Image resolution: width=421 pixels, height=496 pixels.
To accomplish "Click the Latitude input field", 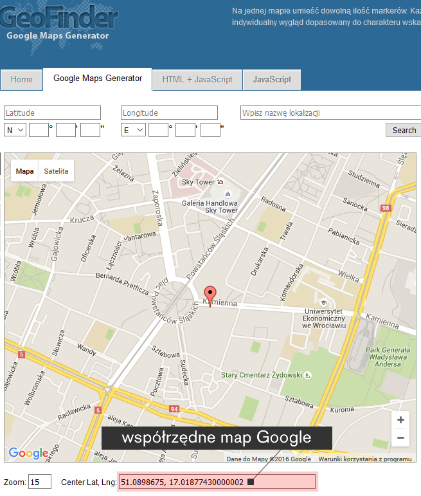I will point(53,113).
